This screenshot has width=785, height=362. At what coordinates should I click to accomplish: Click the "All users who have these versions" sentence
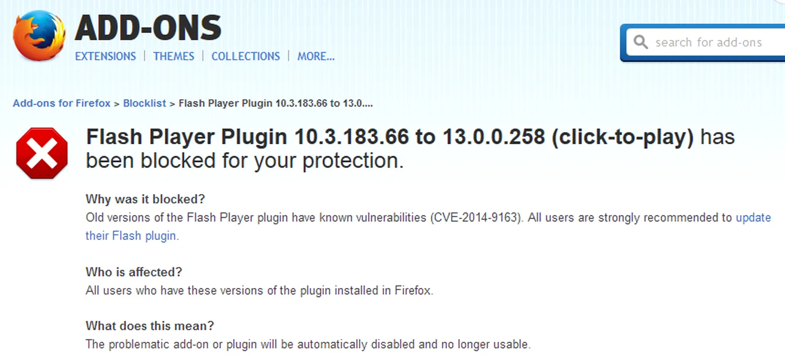point(259,291)
